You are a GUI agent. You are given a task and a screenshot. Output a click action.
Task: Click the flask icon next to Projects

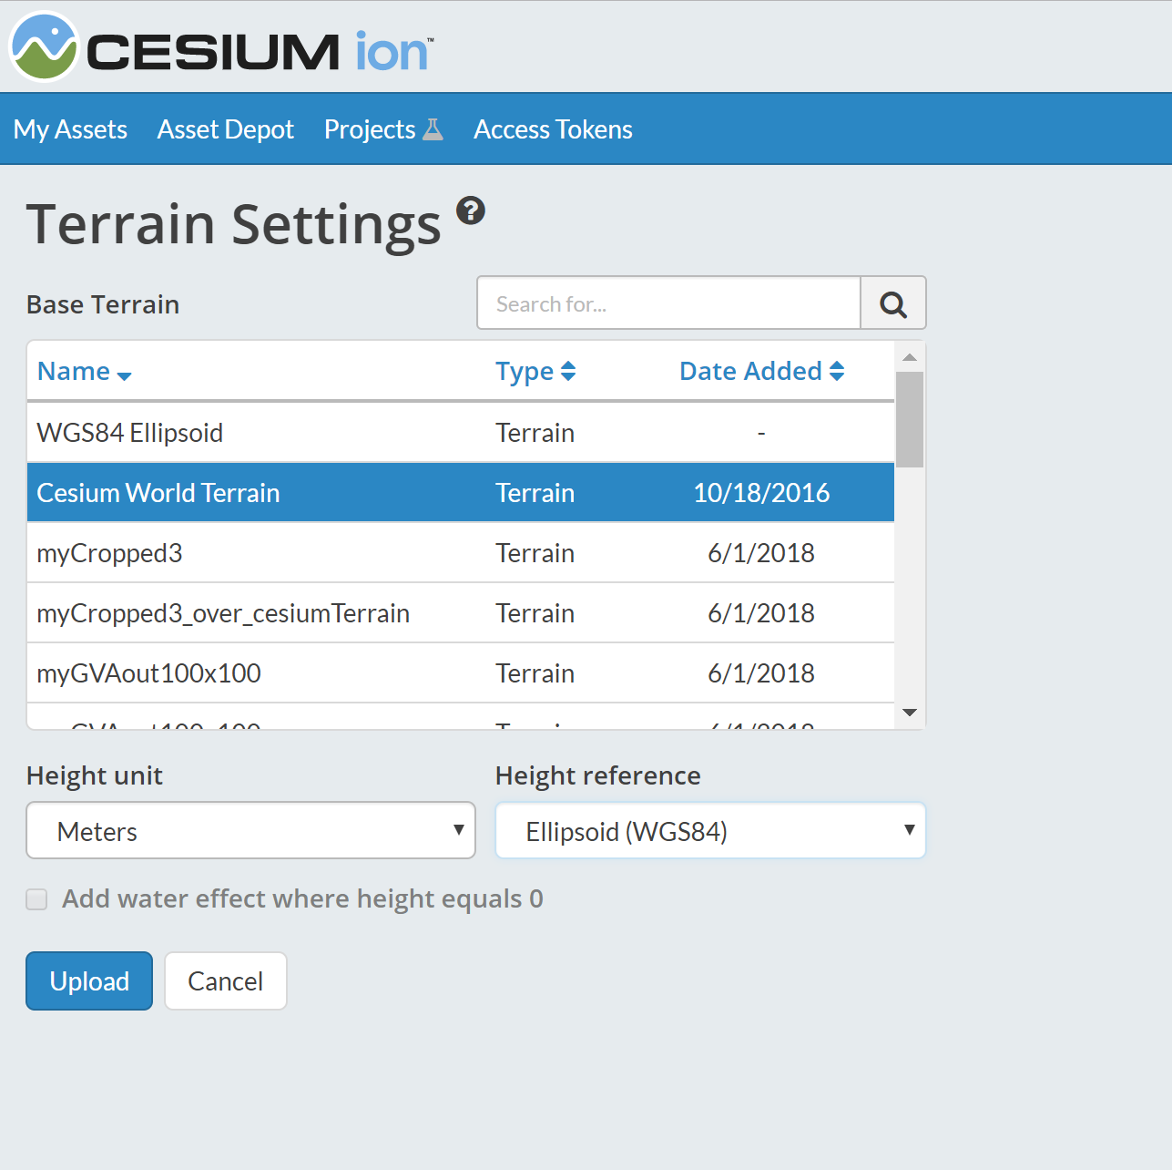point(434,128)
